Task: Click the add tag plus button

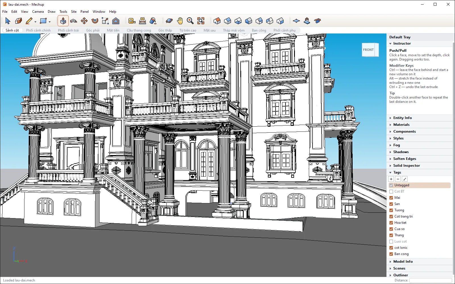Action: pos(391,179)
